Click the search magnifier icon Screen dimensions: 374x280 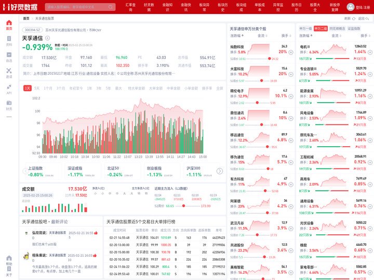(x=111, y=7)
